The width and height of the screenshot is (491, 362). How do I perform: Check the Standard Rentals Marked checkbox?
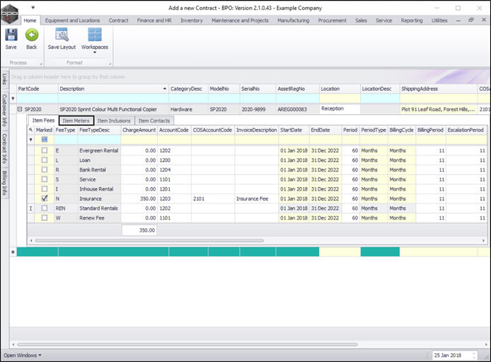pyautogui.click(x=45, y=208)
